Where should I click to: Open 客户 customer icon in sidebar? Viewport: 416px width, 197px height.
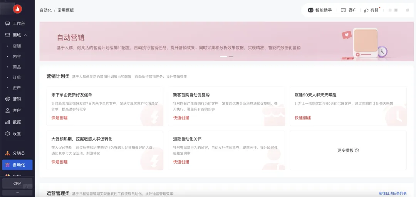pyautogui.click(x=7, y=110)
